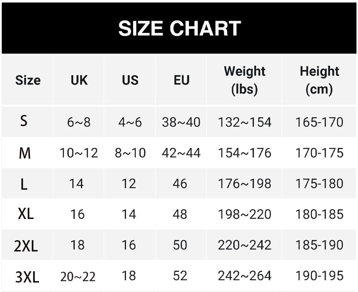
Task: Click the 3XL size row label
Action: 27,277
